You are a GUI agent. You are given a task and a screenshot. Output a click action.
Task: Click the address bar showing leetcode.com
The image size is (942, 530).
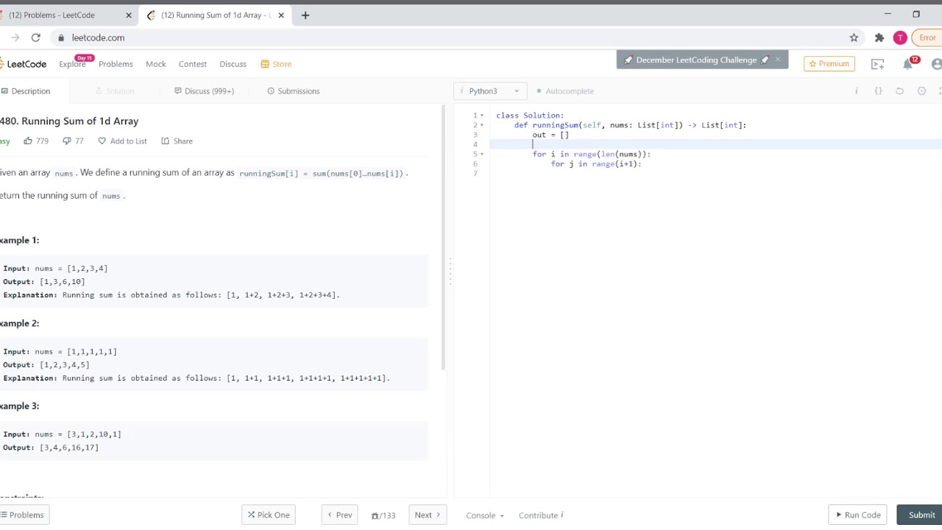pyautogui.click(x=98, y=38)
